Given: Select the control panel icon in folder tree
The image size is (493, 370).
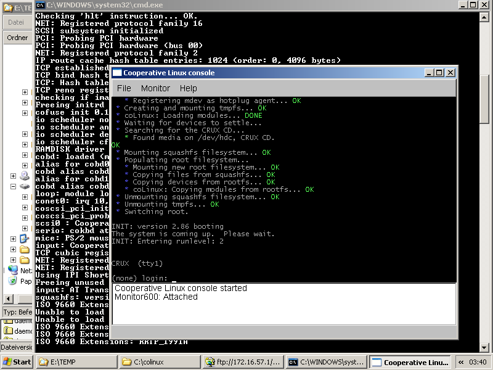Looking at the screenshot, I should pyautogui.click(x=25, y=239).
